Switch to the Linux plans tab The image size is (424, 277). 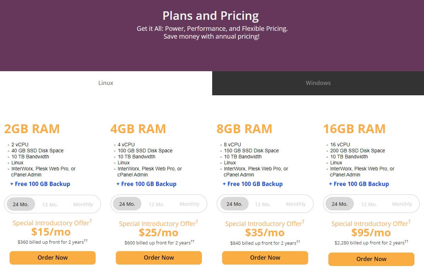[106, 83]
